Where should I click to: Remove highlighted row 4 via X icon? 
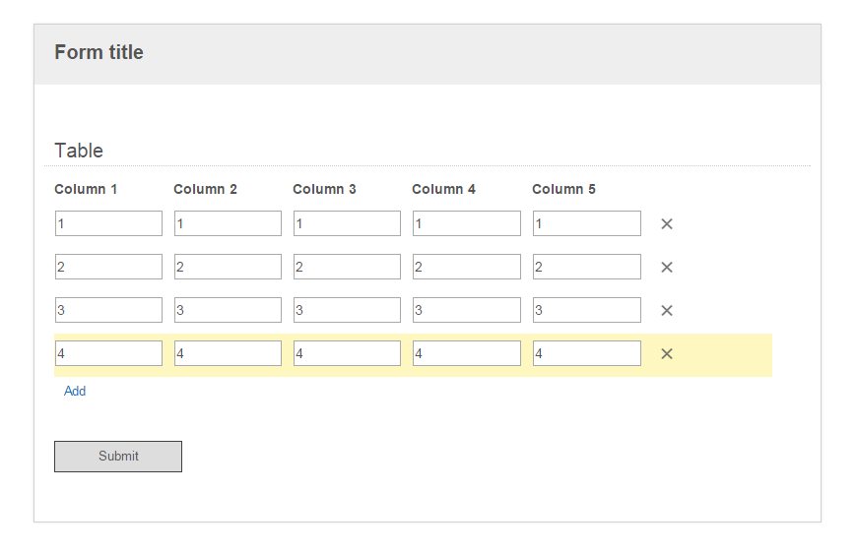click(x=666, y=354)
